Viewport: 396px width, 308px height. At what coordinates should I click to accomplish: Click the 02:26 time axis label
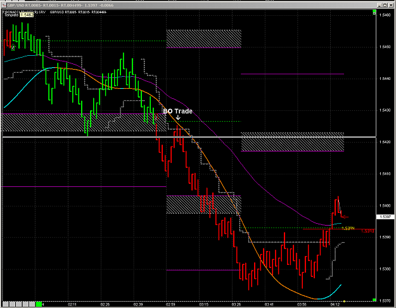[x=105, y=304]
